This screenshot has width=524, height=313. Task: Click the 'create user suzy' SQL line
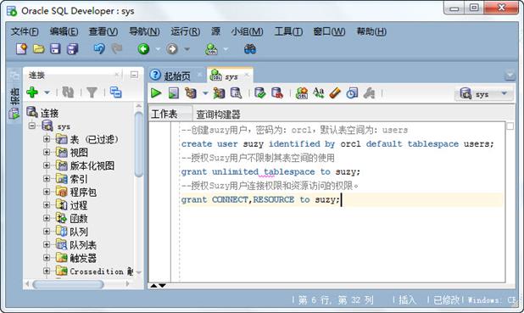click(x=337, y=144)
